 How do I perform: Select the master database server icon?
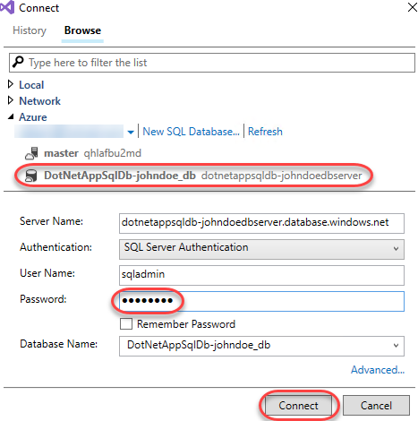tap(31, 153)
